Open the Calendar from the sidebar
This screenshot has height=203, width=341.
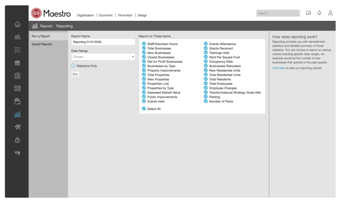click(x=17, y=88)
